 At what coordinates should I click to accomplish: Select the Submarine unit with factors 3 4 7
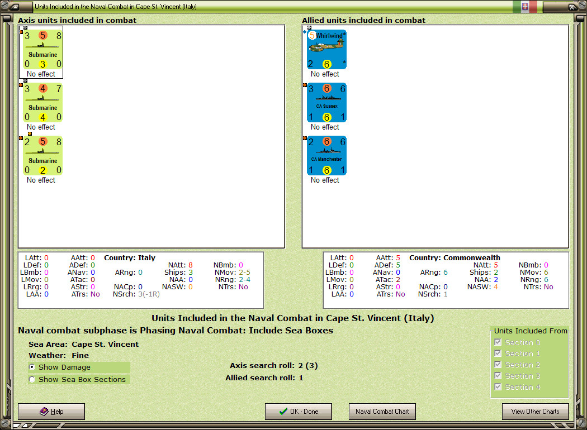pos(42,103)
